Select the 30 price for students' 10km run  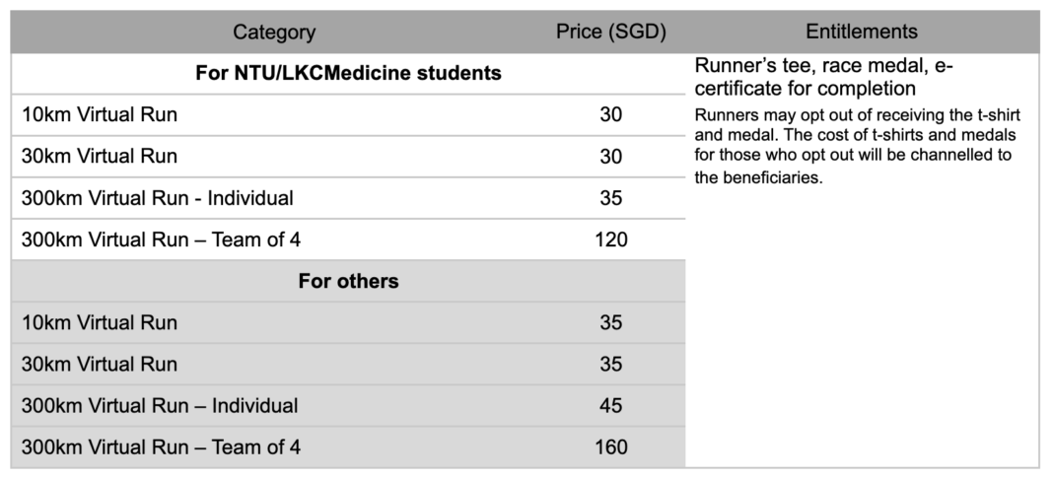[610, 115]
